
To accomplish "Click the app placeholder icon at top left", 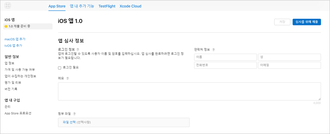I will [8, 6].
